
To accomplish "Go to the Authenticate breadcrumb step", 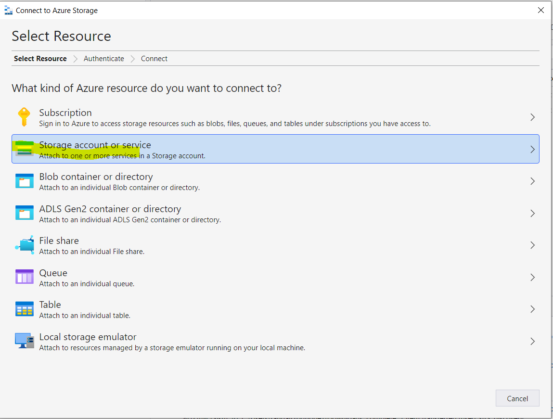I will tap(103, 59).
